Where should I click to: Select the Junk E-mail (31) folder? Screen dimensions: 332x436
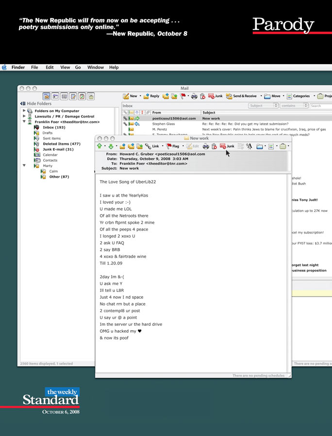[58, 150]
